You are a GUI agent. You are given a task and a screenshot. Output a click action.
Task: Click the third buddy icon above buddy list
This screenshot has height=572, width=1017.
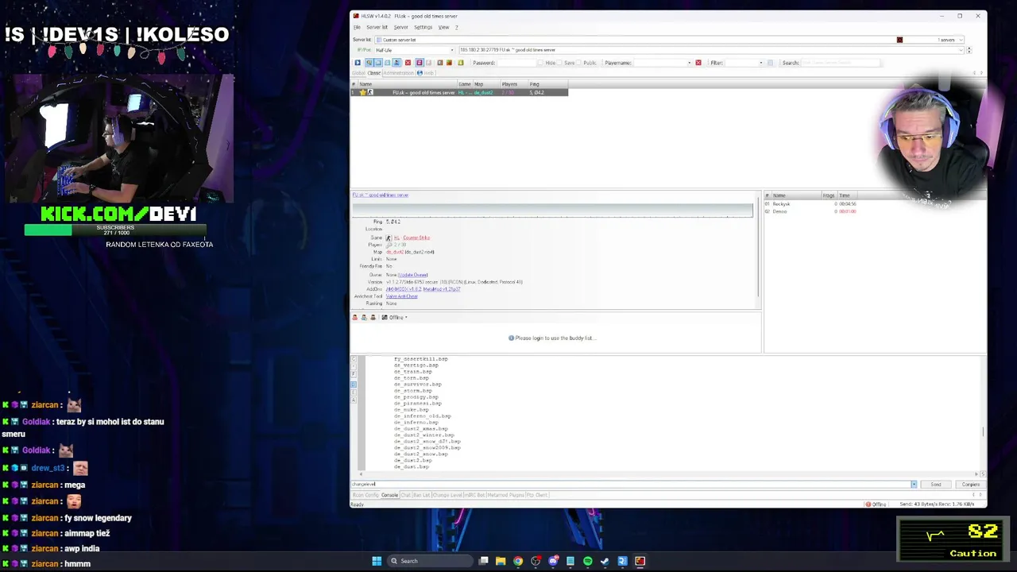click(373, 317)
